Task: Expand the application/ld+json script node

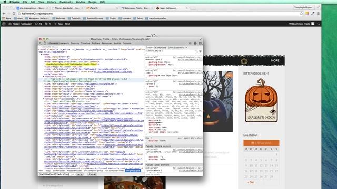Action: [43, 99]
